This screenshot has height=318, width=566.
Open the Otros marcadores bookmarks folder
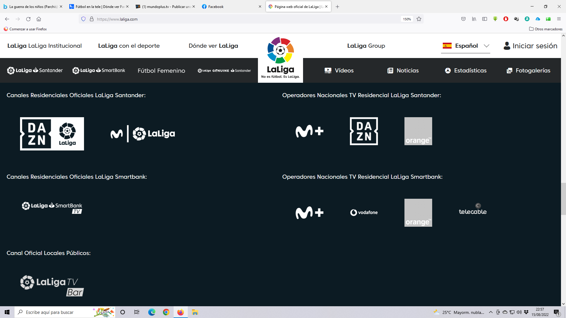(x=546, y=29)
